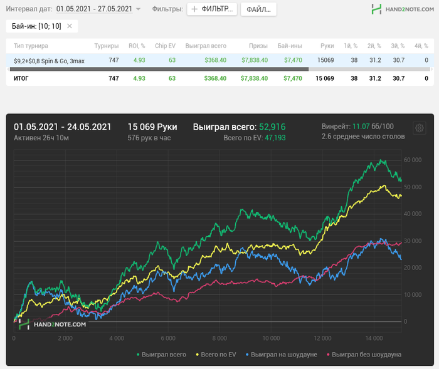Click the ФАЙЛ button
This screenshot has height=369, width=439.
coord(258,9)
